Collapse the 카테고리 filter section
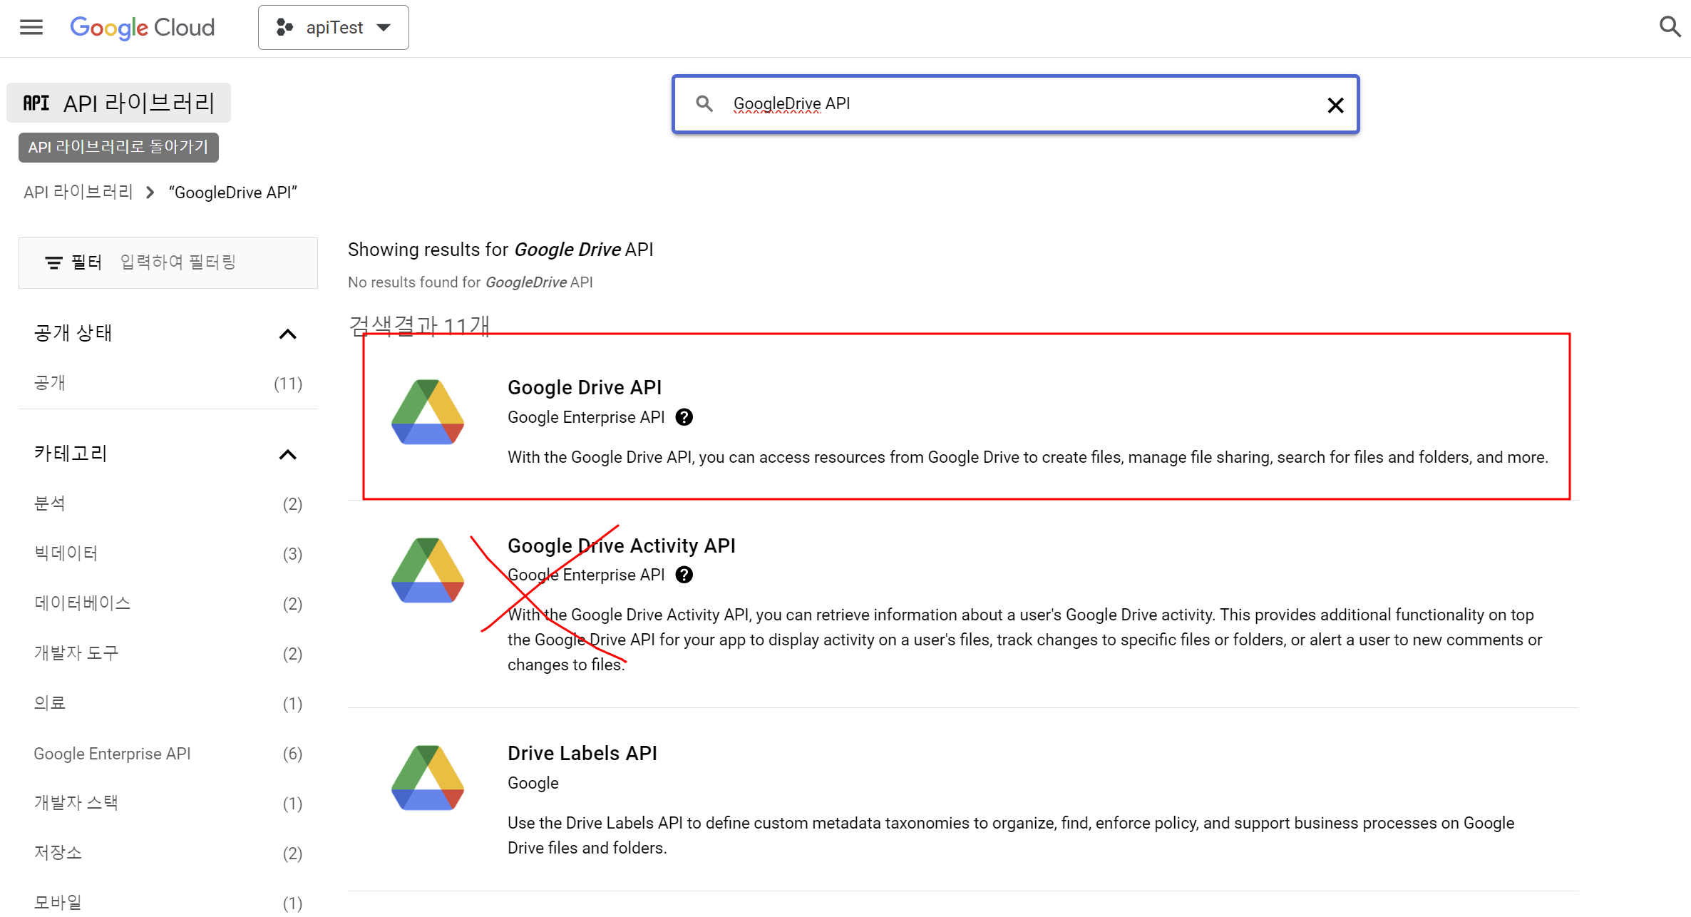 (x=287, y=454)
